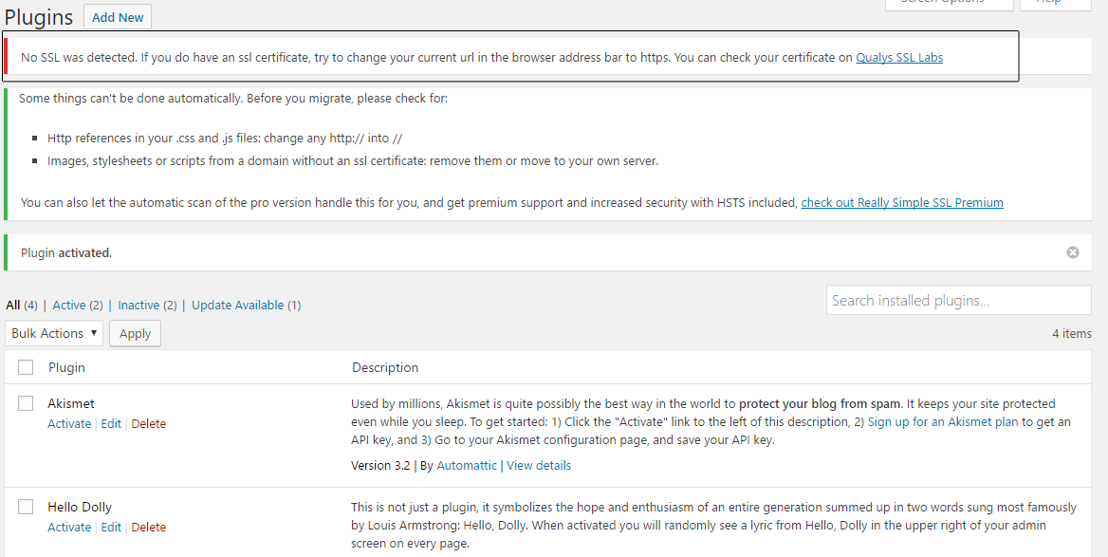Viewport: 1108px width, 557px height.
Task: View details for Akismet
Action: click(539, 465)
